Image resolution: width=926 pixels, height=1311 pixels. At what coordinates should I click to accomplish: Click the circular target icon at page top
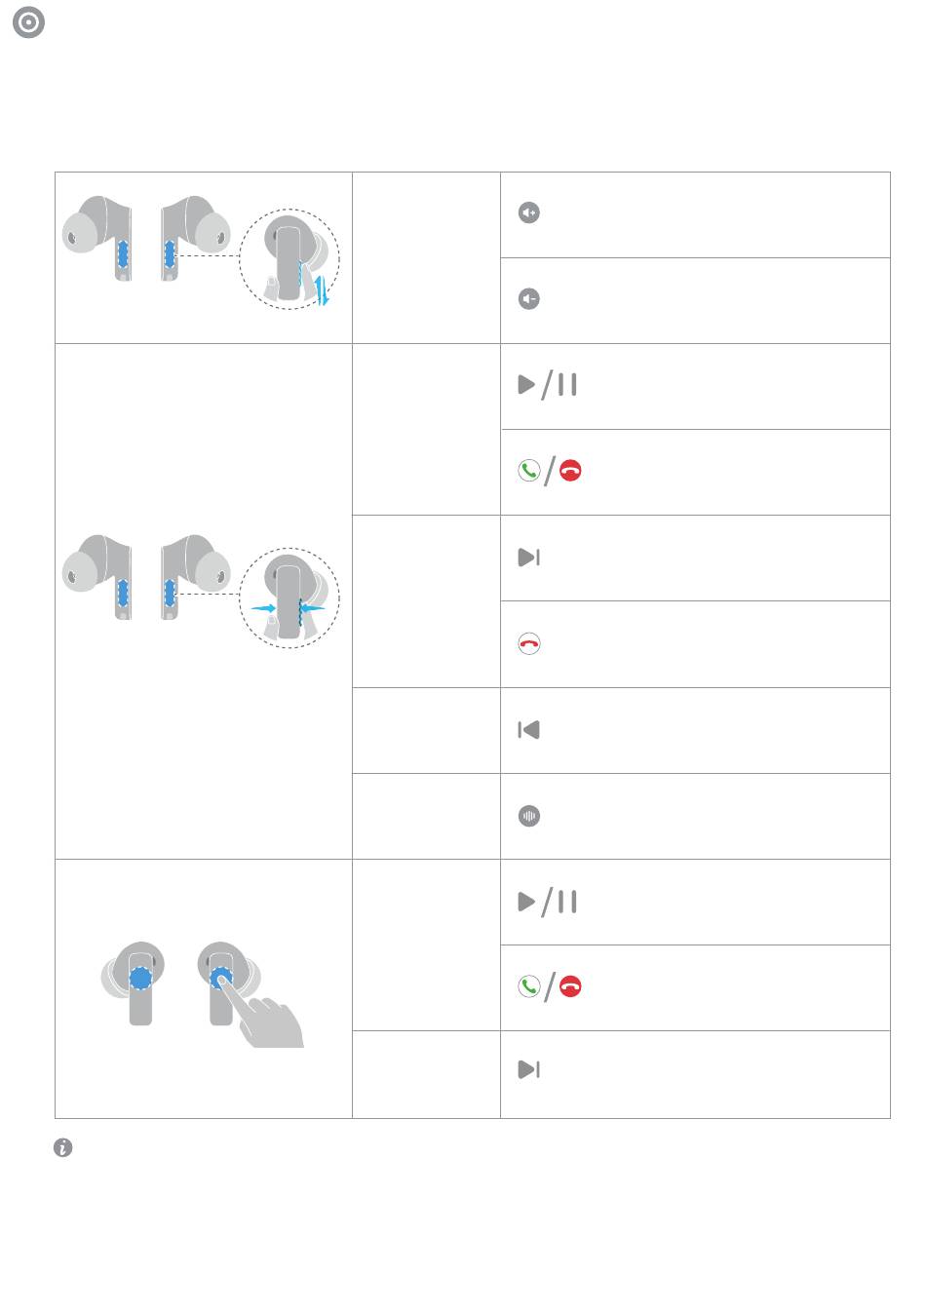click(29, 23)
